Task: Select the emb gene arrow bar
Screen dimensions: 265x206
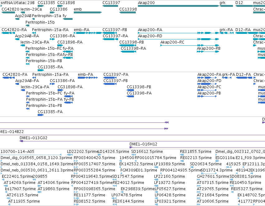Action: (88, 12)
